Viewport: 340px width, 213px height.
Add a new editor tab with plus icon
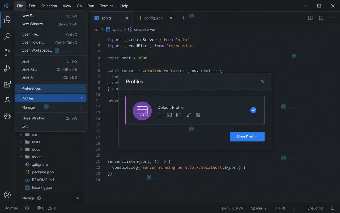click(x=184, y=18)
